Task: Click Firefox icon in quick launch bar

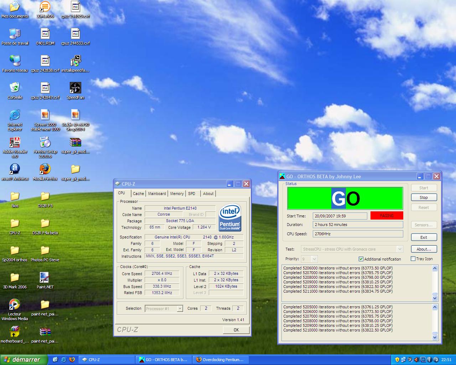Action: pyautogui.click(x=72, y=360)
